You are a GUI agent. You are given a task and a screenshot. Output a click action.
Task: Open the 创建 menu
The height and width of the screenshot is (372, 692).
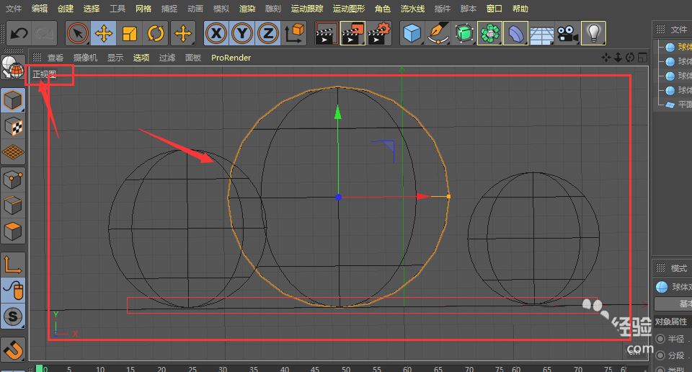[66, 9]
